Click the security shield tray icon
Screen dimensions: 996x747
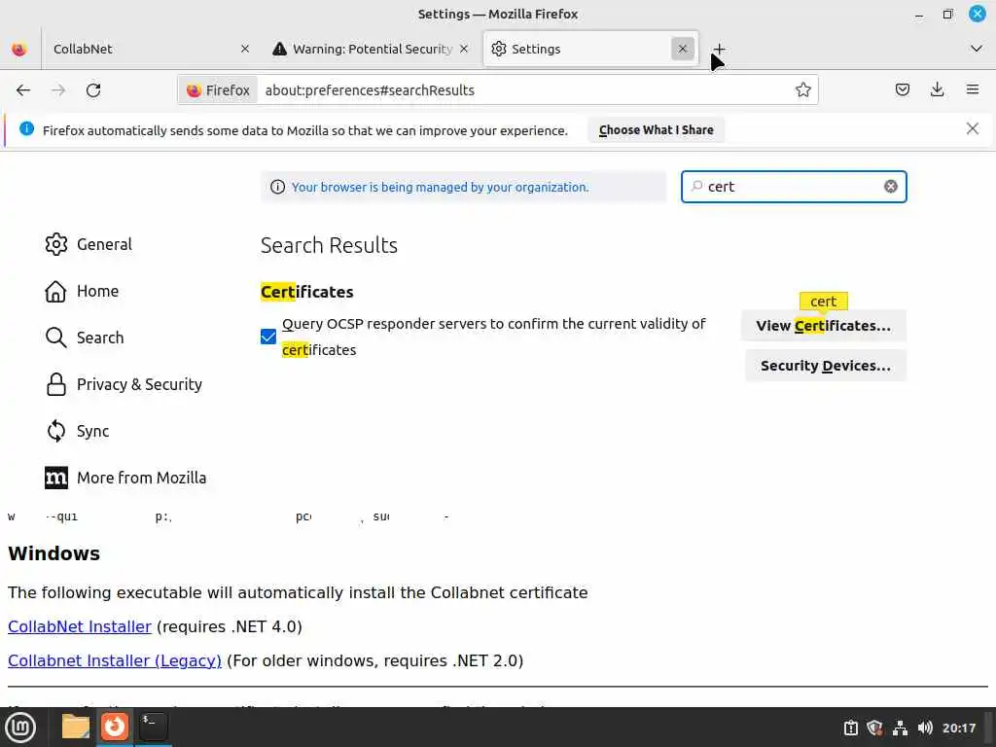(x=874, y=728)
